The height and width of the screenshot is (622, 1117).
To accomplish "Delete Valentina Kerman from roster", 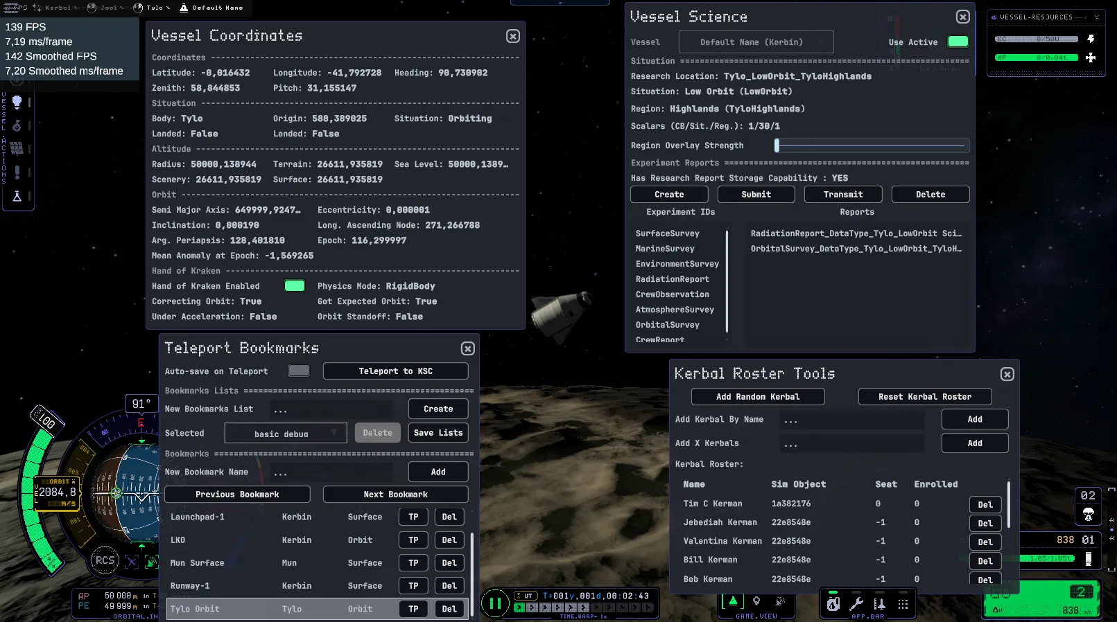I will tap(985, 542).
